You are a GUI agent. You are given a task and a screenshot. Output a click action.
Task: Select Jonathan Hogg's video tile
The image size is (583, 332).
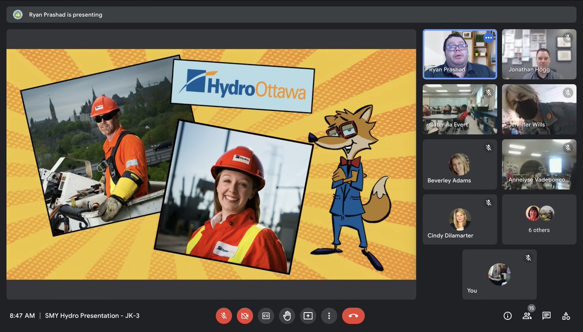coord(539,54)
